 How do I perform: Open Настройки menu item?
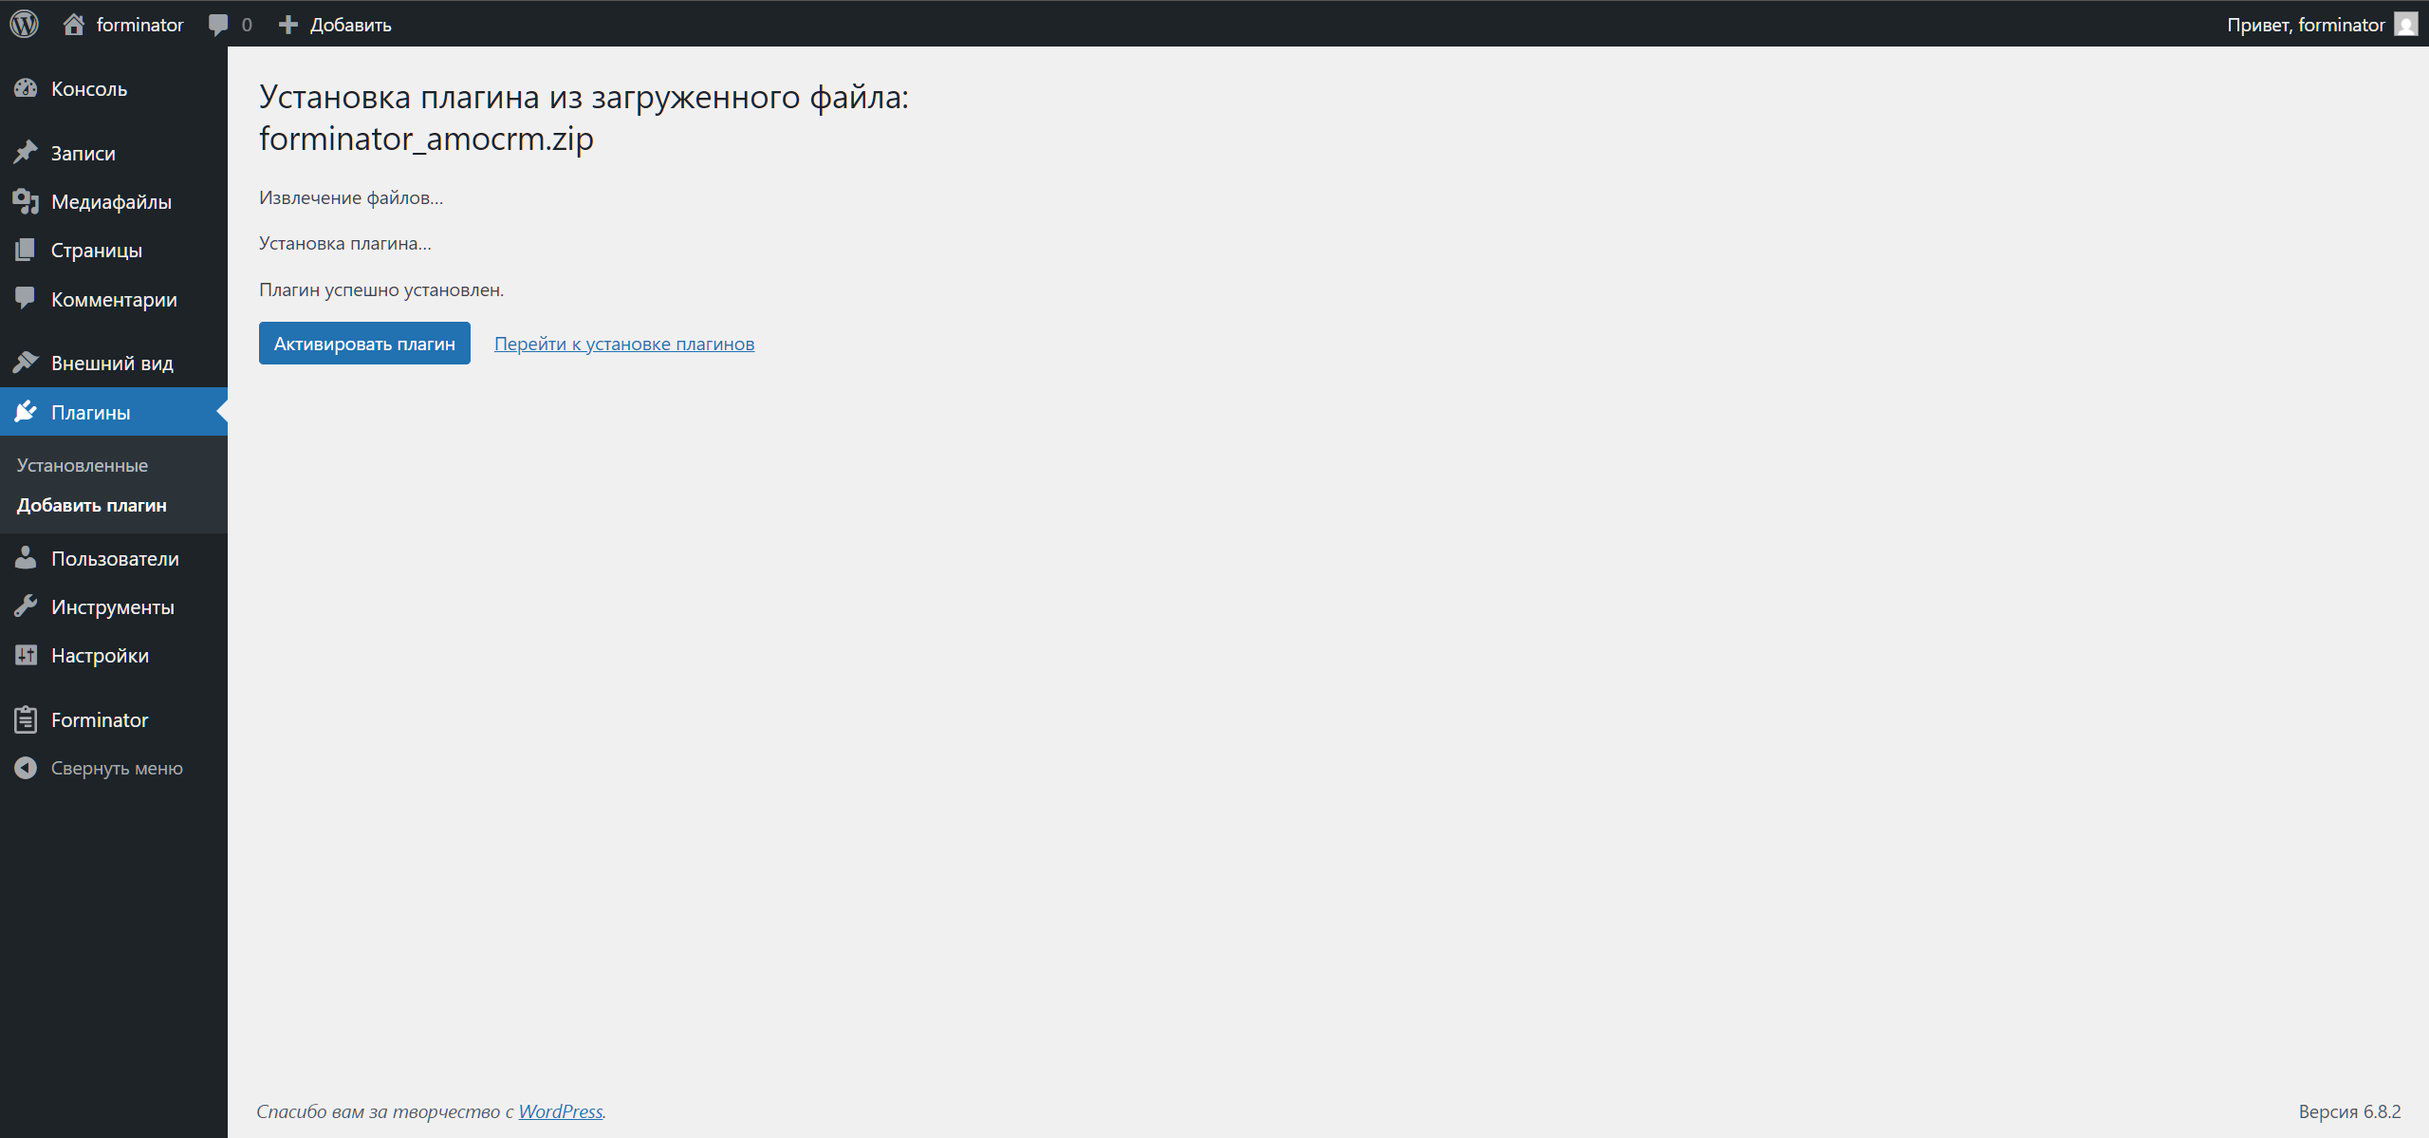pyautogui.click(x=114, y=655)
